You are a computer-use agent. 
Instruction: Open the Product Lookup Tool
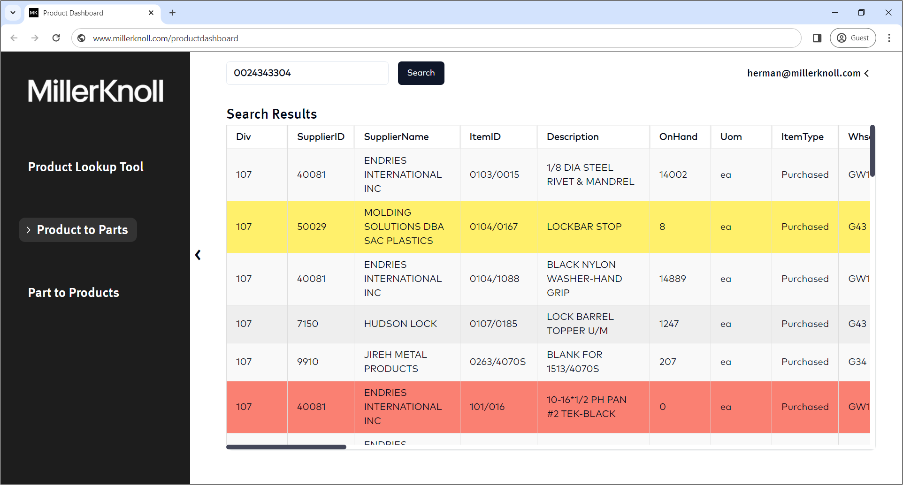click(x=86, y=167)
